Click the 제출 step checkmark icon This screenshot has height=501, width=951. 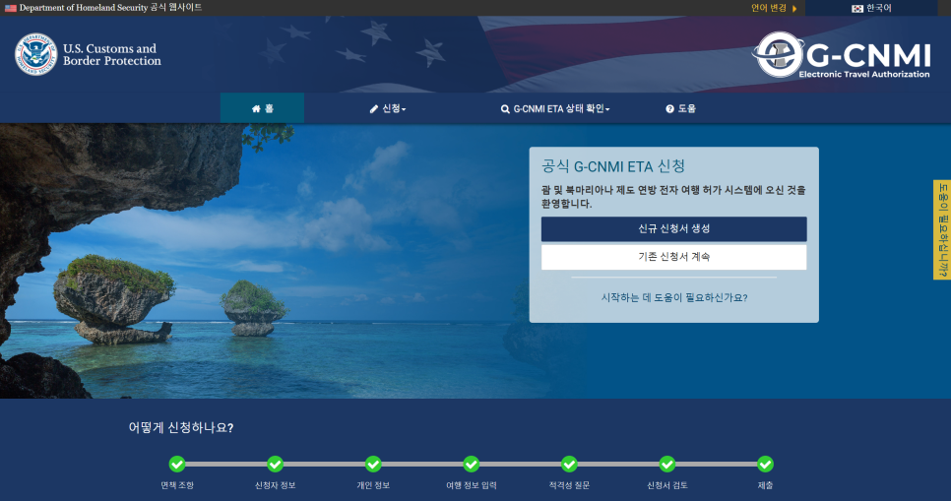(765, 464)
